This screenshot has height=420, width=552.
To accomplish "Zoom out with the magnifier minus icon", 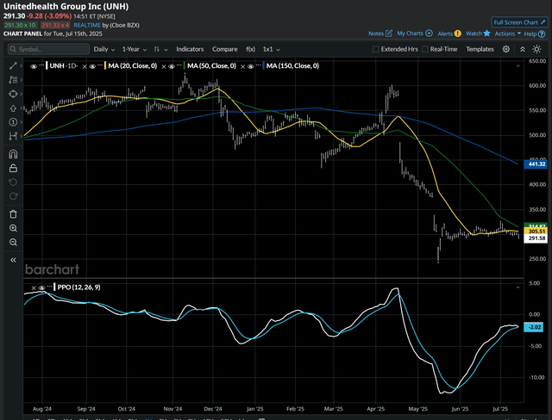I will (x=13, y=243).
